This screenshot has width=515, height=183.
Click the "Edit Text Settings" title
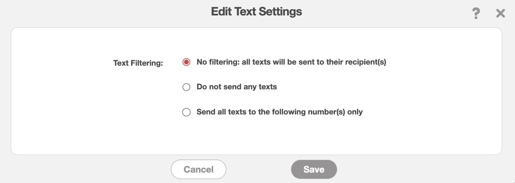click(256, 12)
